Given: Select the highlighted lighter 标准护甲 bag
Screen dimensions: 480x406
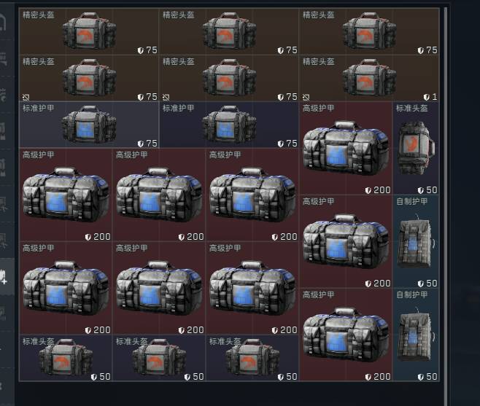Looking at the screenshot, I should tap(89, 125).
